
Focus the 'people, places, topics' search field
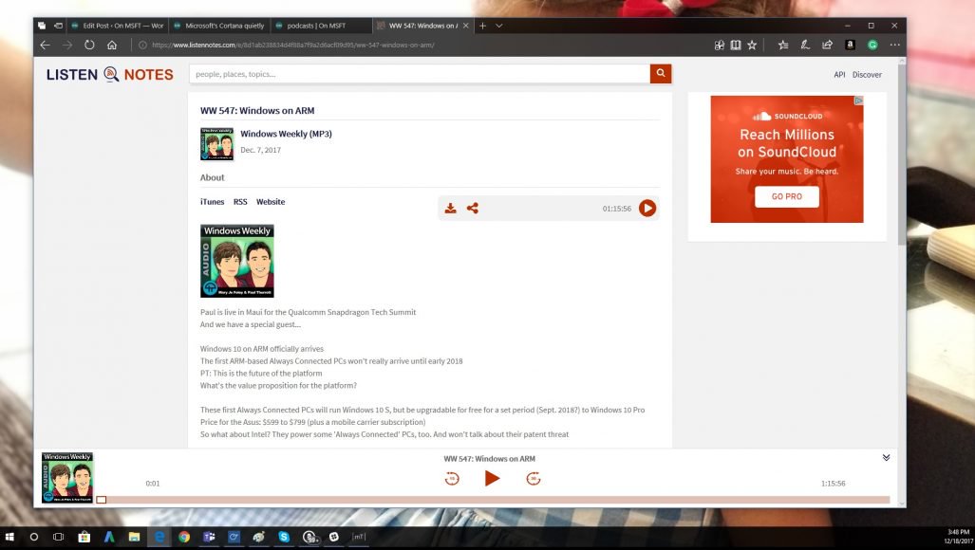(x=419, y=74)
